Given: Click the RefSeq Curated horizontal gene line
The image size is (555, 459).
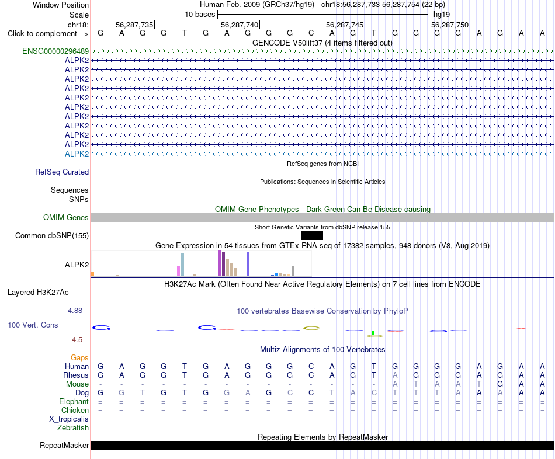Looking at the screenshot, I should pos(322,172).
